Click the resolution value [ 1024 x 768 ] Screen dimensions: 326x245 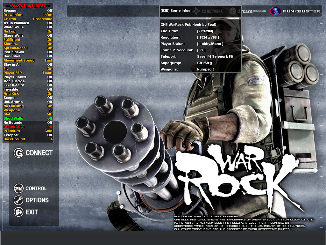(x=208, y=38)
